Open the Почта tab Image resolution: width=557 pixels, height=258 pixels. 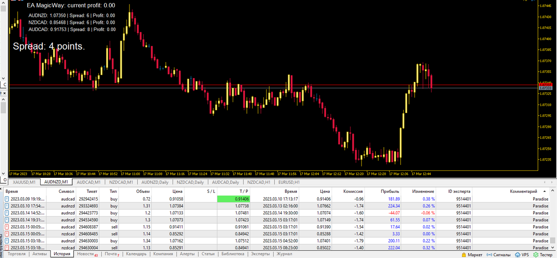pyautogui.click(x=112, y=254)
